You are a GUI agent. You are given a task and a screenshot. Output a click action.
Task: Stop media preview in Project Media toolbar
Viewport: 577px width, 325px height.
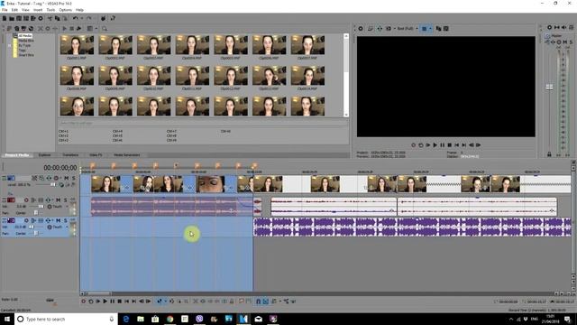click(x=72, y=28)
